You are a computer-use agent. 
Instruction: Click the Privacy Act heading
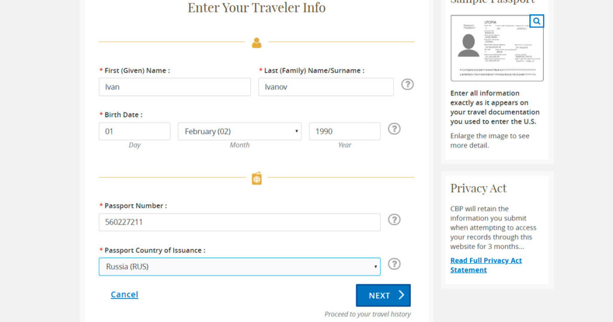(x=478, y=189)
